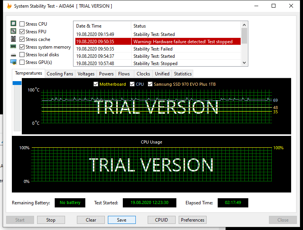
Task: Select the 'Warning: Hardware failure detected! Test stopped' row
Action: [x=158, y=42]
